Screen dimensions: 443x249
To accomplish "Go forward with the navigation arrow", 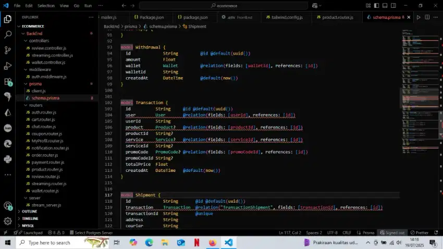I will click(x=132, y=5).
